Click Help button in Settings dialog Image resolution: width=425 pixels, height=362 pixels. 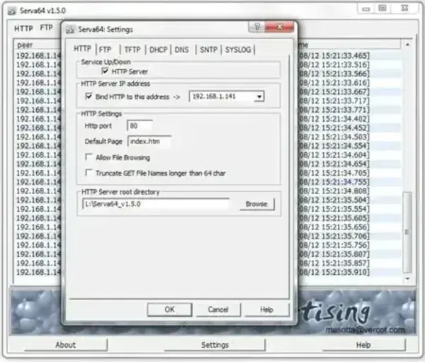coord(267,310)
